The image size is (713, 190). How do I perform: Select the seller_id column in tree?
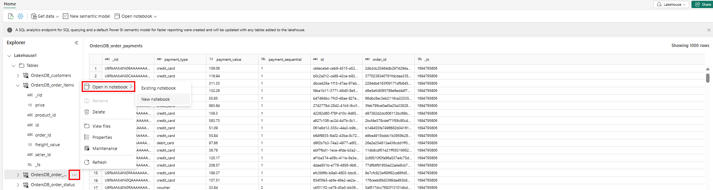[x=43, y=155]
